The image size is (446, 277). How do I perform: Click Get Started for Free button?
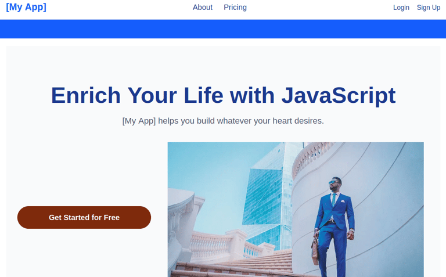(x=84, y=218)
